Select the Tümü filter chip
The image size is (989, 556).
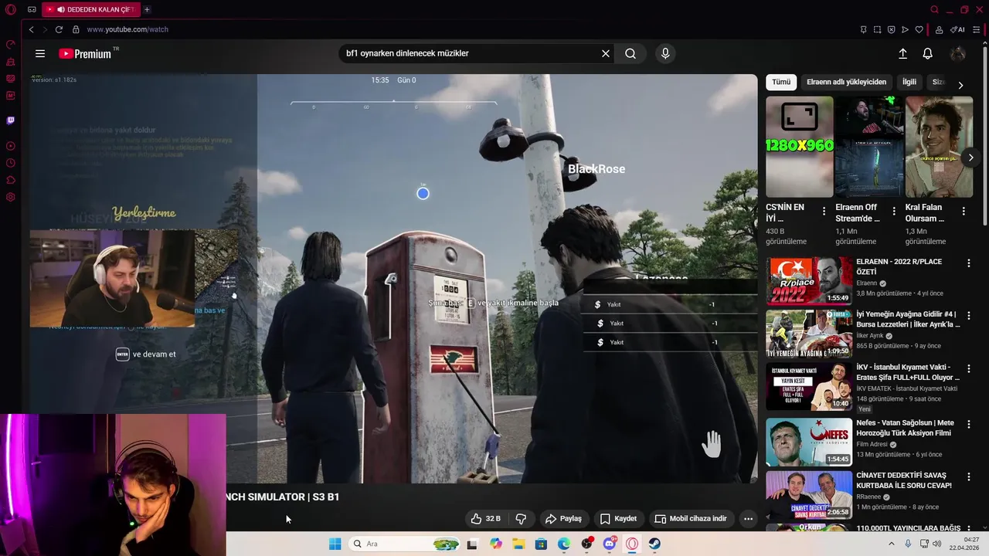781,82
